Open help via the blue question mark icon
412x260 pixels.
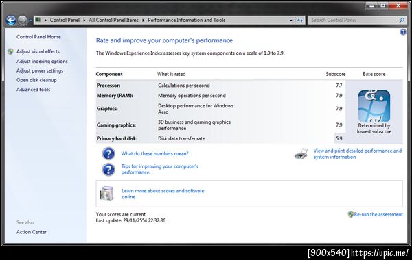tap(403, 32)
